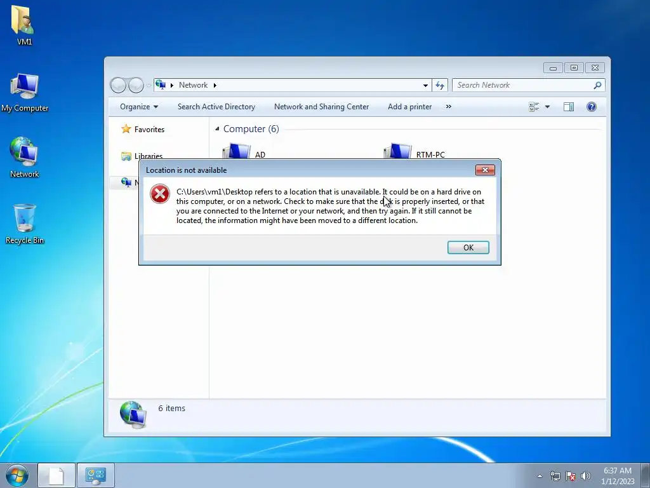Image resolution: width=650 pixels, height=488 pixels.
Task: Close the Network window
Action: click(595, 67)
